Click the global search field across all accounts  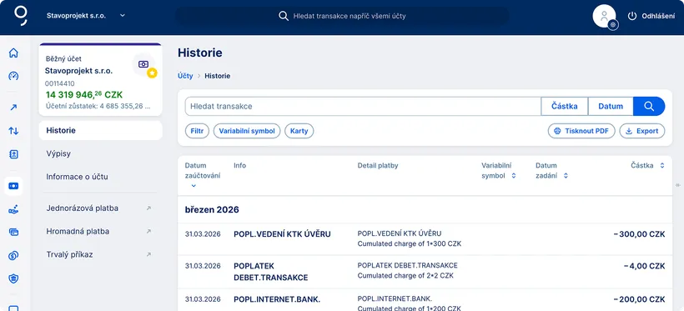click(342, 16)
